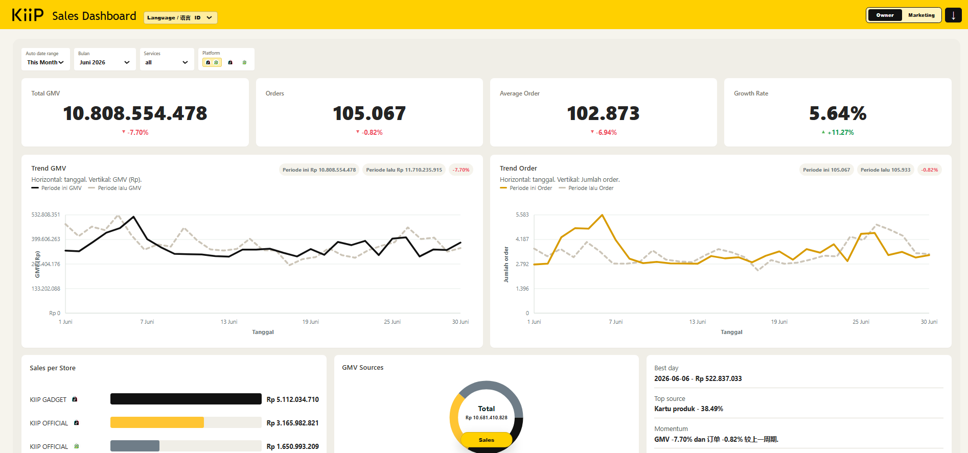Screen dimensions: 968x453
Task: Click the Growth Rate 5.64% value
Action: coord(838,113)
